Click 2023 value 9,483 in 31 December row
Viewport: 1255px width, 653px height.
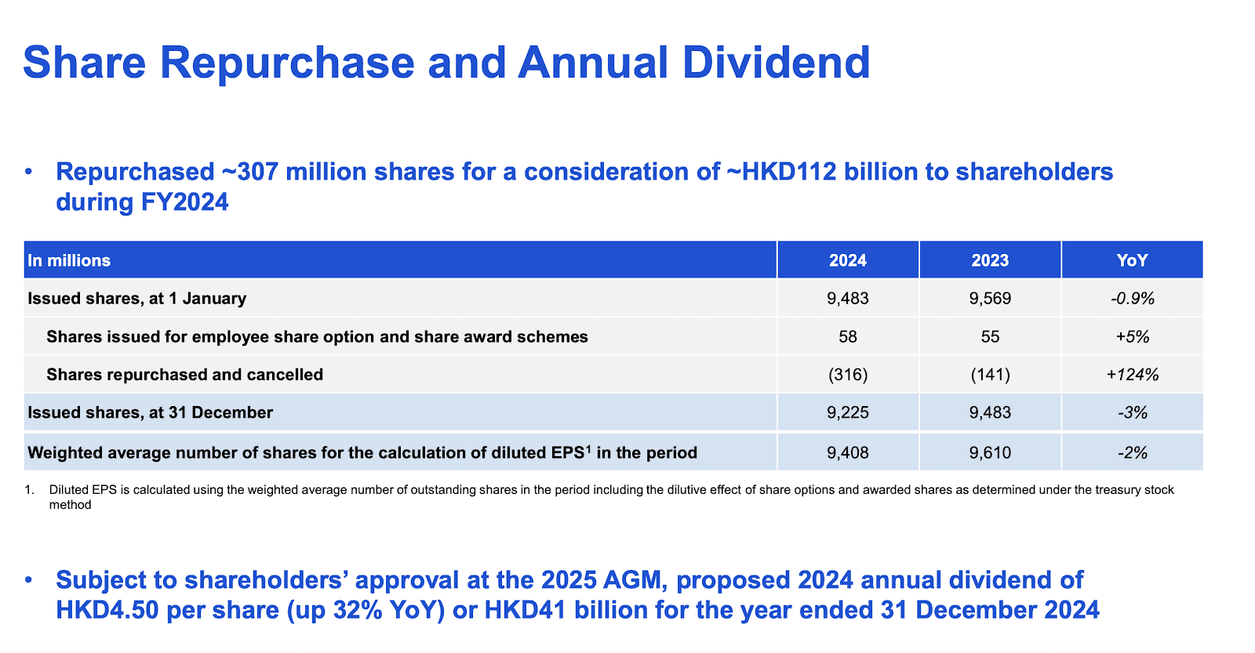pyautogui.click(x=990, y=412)
